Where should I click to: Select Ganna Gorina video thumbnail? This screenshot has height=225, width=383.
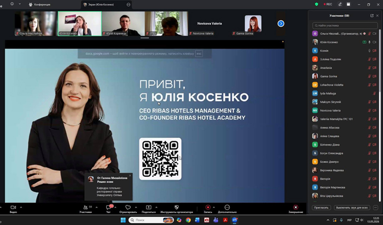pyautogui.click(x=253, y=24)
